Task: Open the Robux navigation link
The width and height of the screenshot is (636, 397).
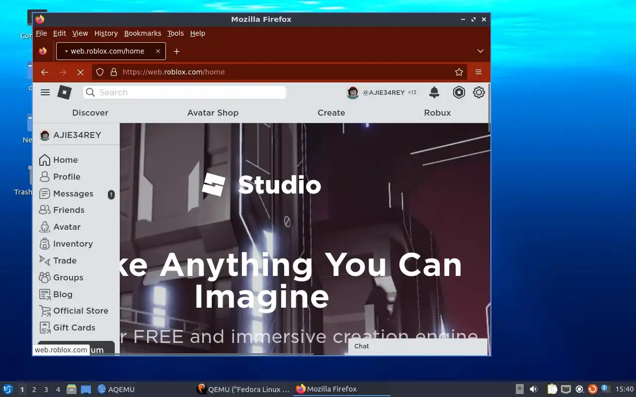Action: [437, 113]
